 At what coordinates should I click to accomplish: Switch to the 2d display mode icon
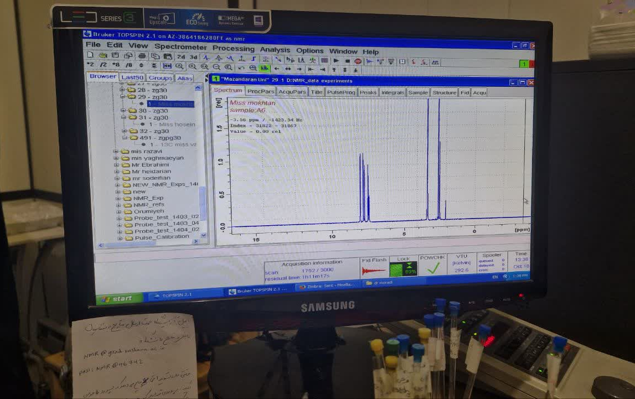[x=181, y=56]
